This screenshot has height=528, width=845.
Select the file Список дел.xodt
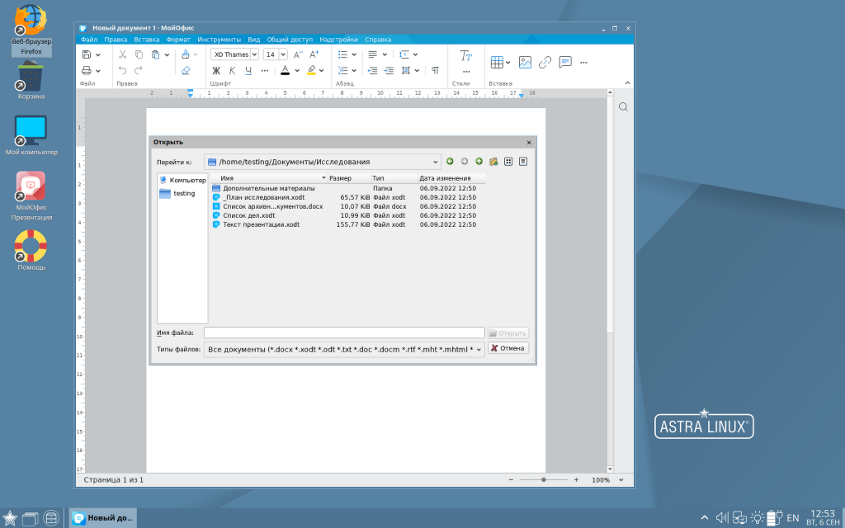tap(248, 215)
